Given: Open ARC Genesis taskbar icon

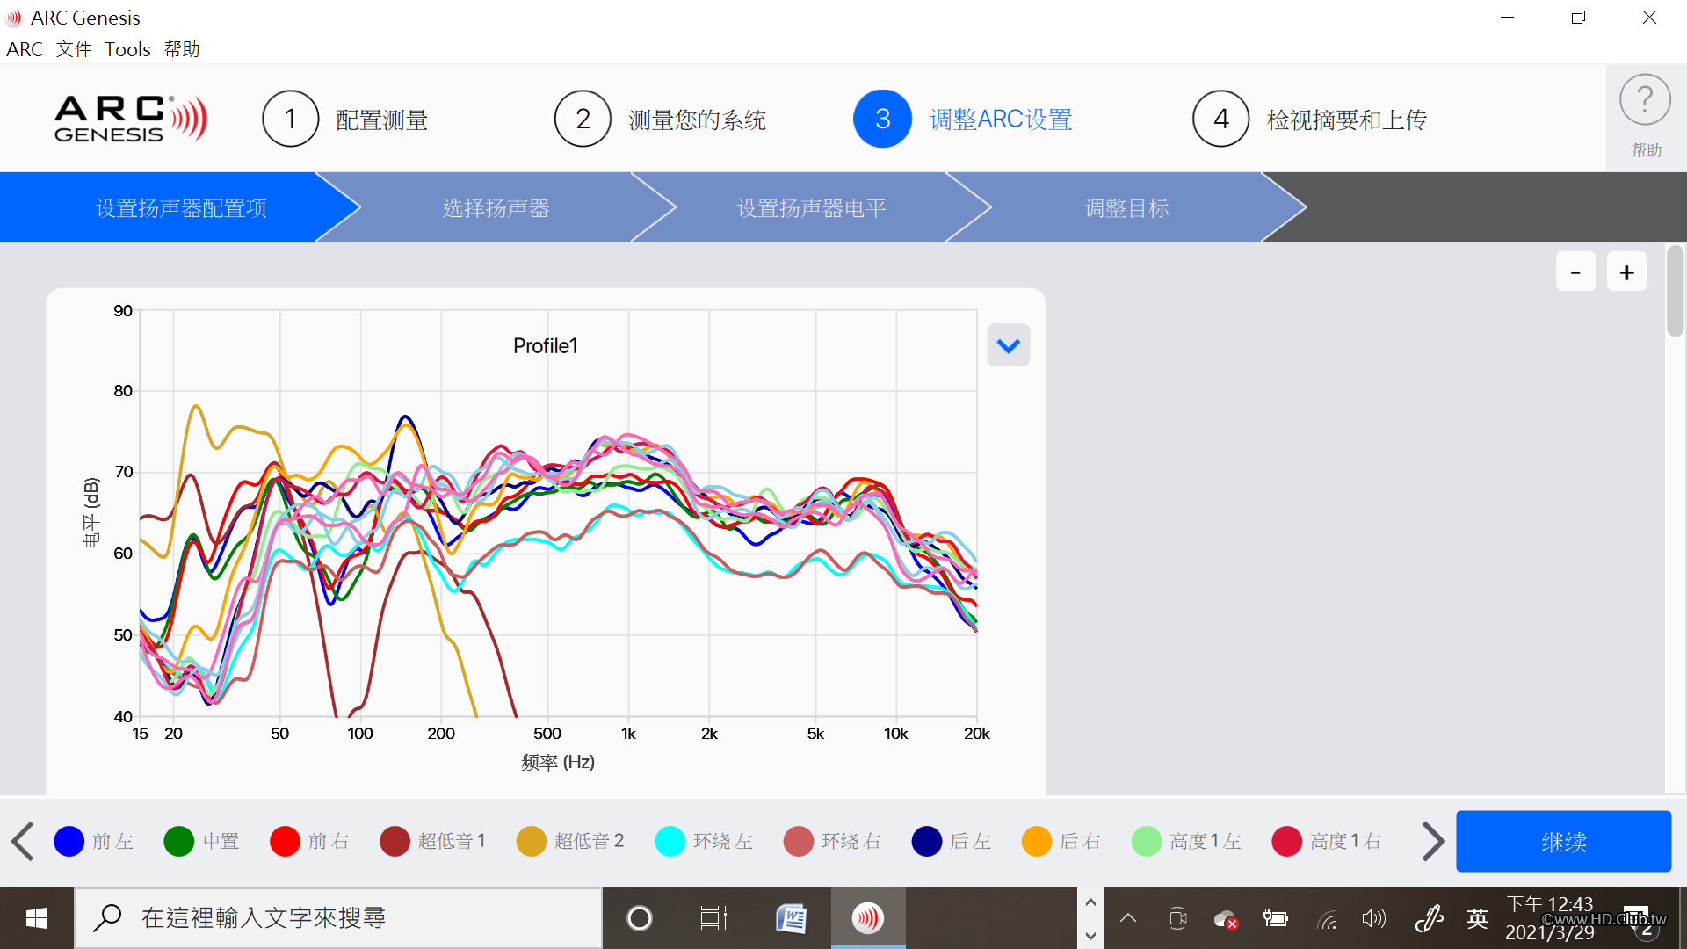Looking at the screenshot, I should 867,918.
